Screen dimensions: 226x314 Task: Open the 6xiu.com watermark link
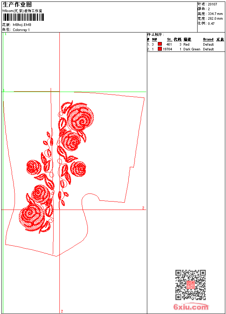coord(191,307)
